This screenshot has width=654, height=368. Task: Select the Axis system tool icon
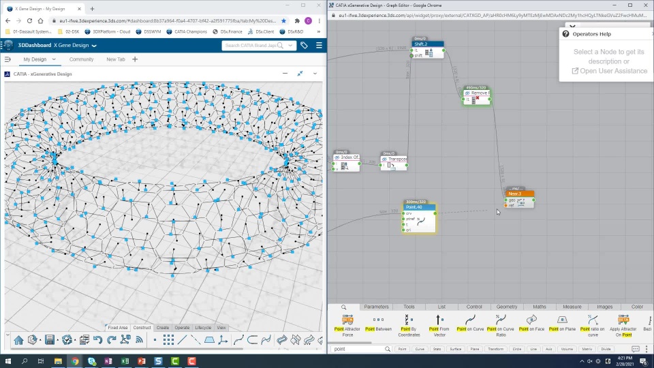pos(223,340)
